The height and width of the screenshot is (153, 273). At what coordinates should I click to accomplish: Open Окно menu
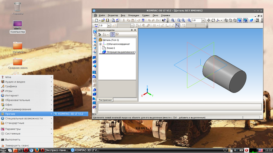pyautogui.click(x=155, y=16)
